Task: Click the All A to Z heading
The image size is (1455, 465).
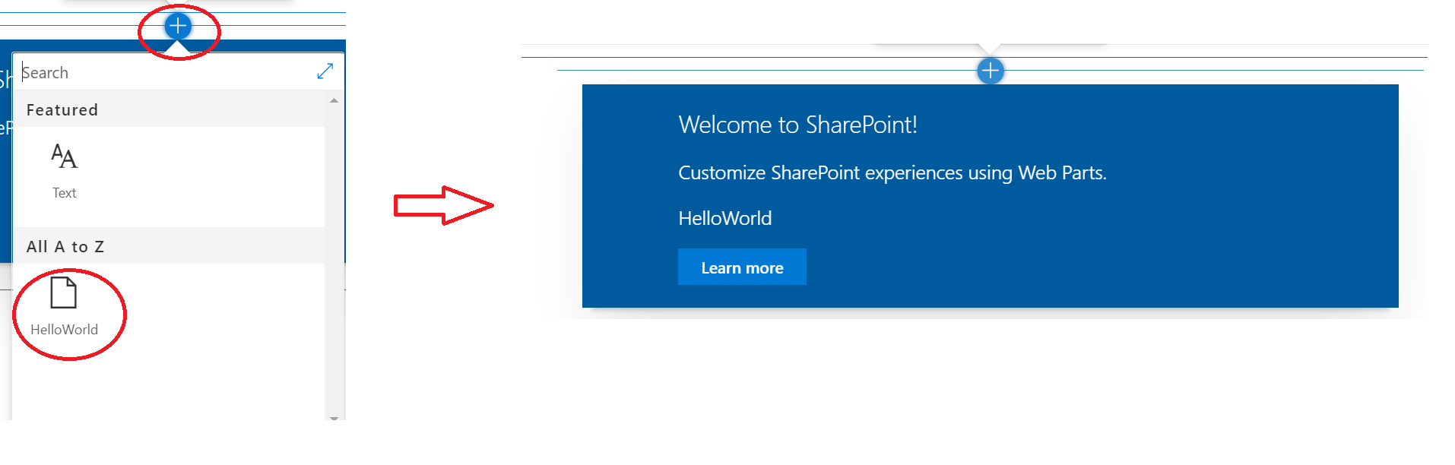Action: [x=65, y=247]
